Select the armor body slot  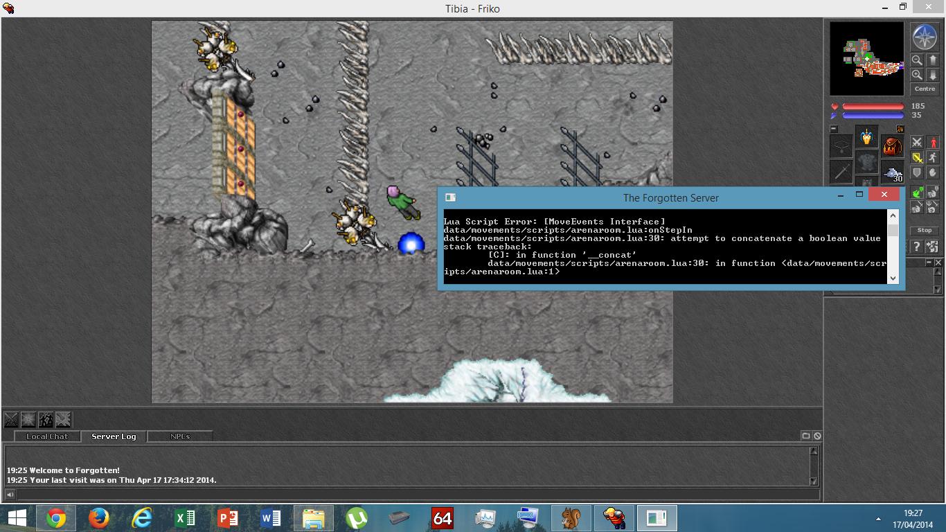coord(867,162)
